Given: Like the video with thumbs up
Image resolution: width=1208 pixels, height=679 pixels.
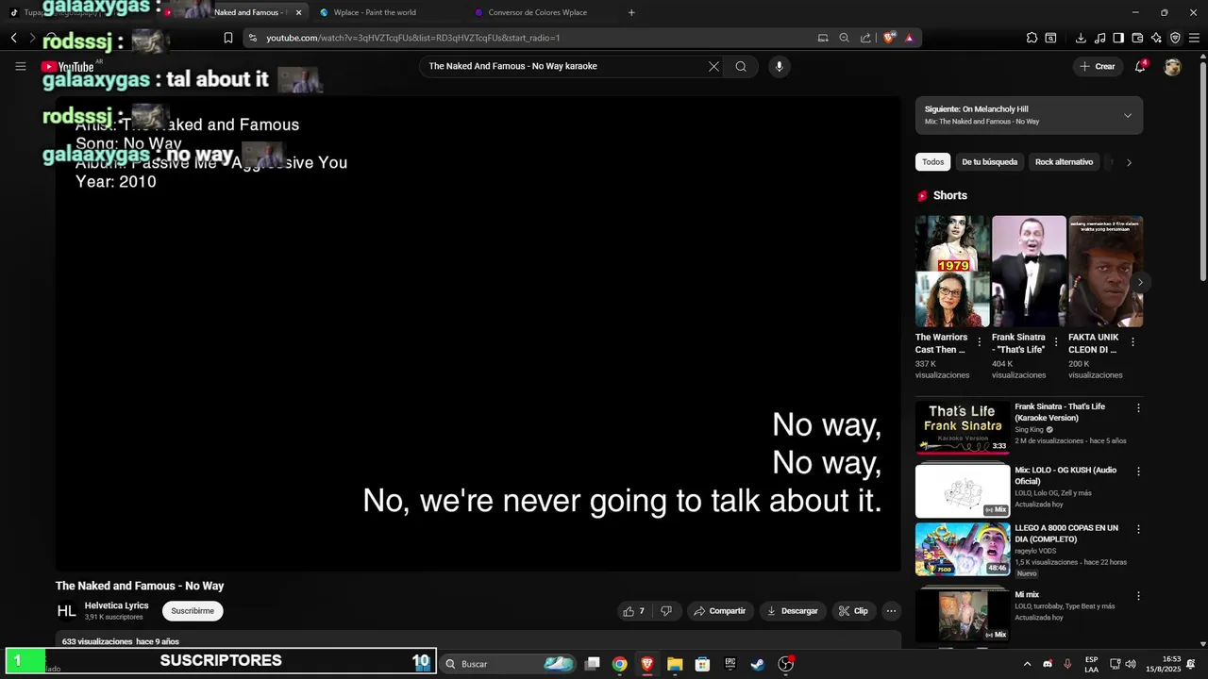Looking at the screenshot, I should (x=634, y=611).
